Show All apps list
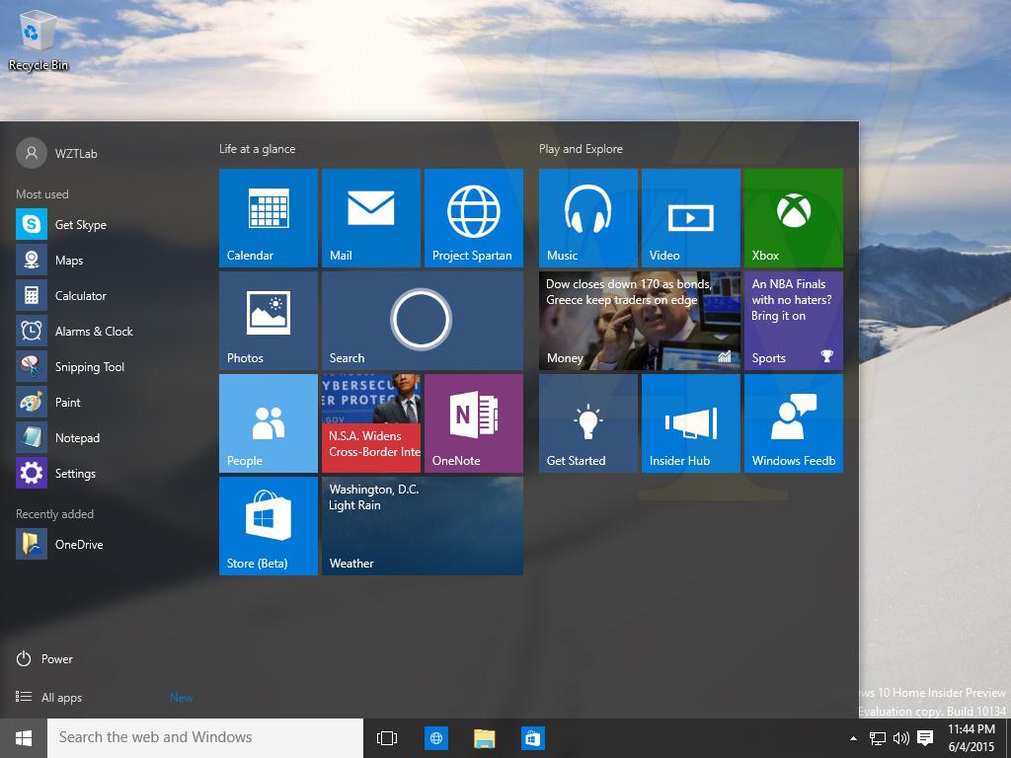Viewport: 1011px width, 758px height. pyautogui.click(x=49, y=698)
